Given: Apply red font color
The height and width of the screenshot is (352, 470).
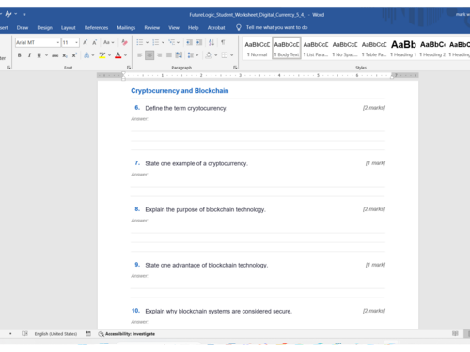Looking at the screenshot, I should 118,55.
